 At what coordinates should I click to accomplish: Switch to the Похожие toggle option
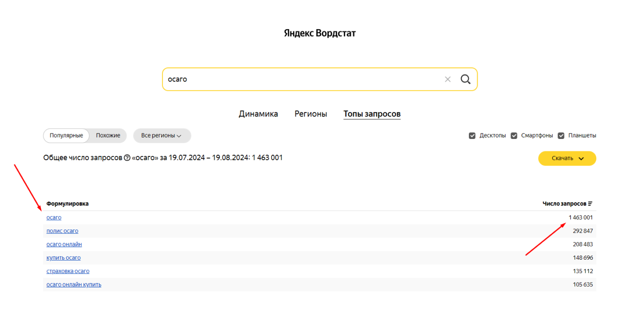pos(108,136)
